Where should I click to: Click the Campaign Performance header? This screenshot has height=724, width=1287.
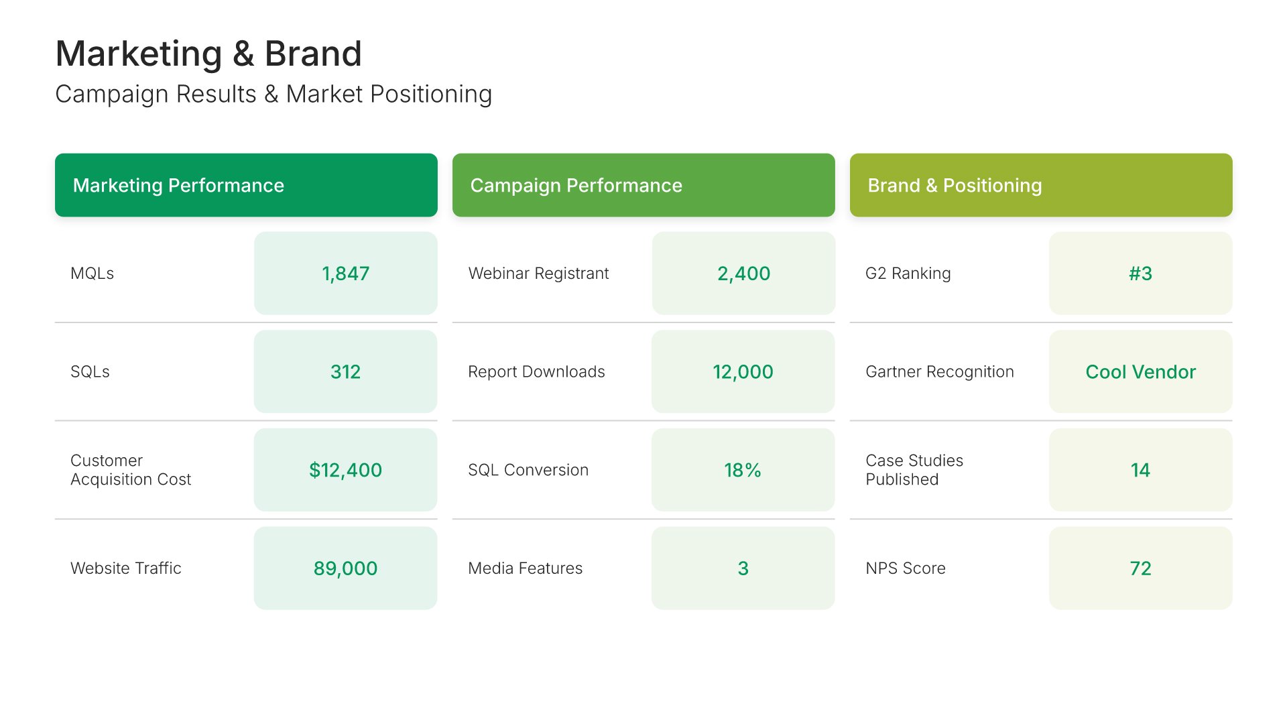(x=643, y=185)
